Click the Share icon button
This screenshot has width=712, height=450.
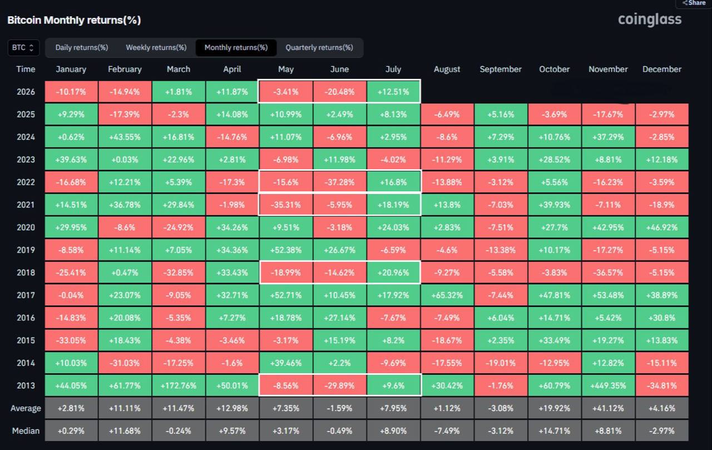pyautogui.click(x=694, y=3)
